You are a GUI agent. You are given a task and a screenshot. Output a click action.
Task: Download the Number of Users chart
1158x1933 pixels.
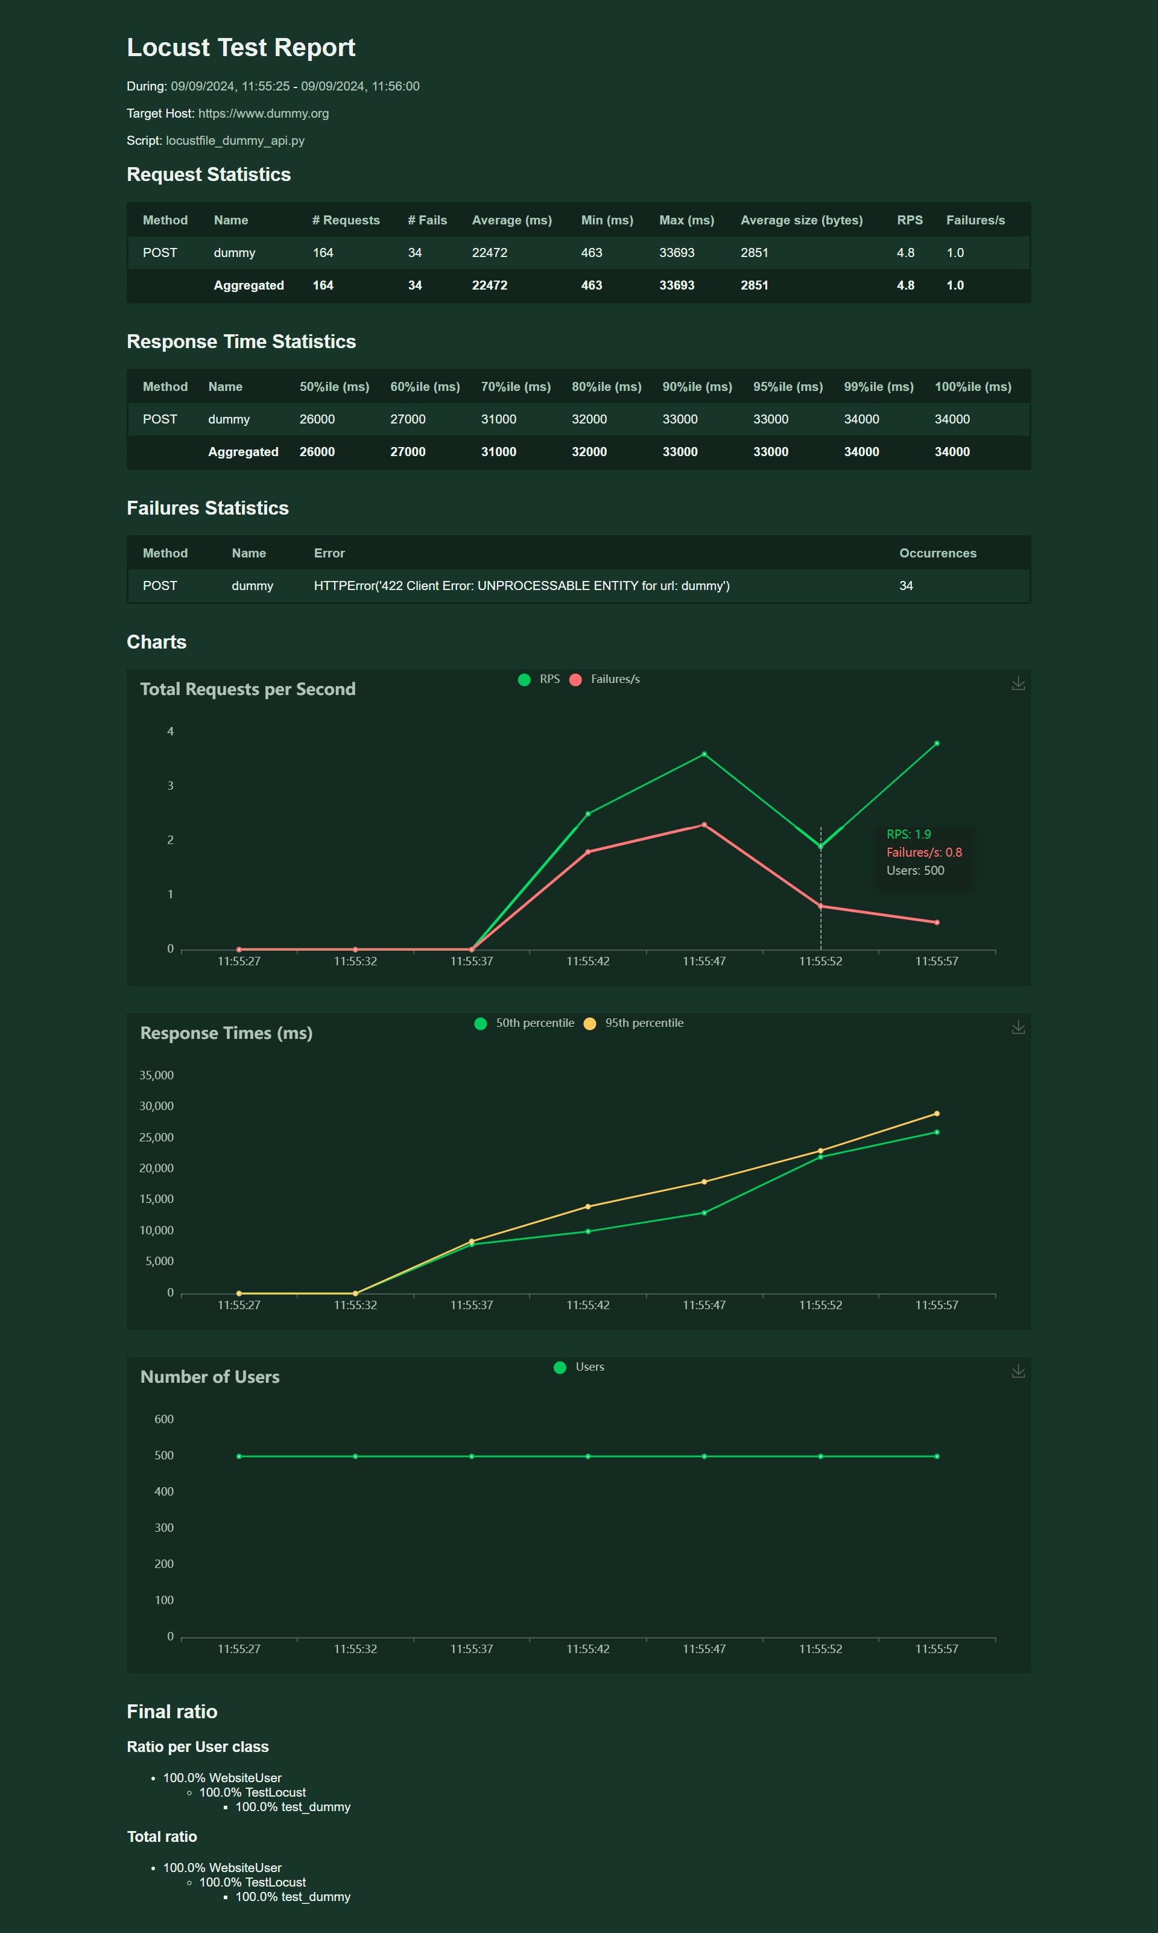point(1017,1371)
